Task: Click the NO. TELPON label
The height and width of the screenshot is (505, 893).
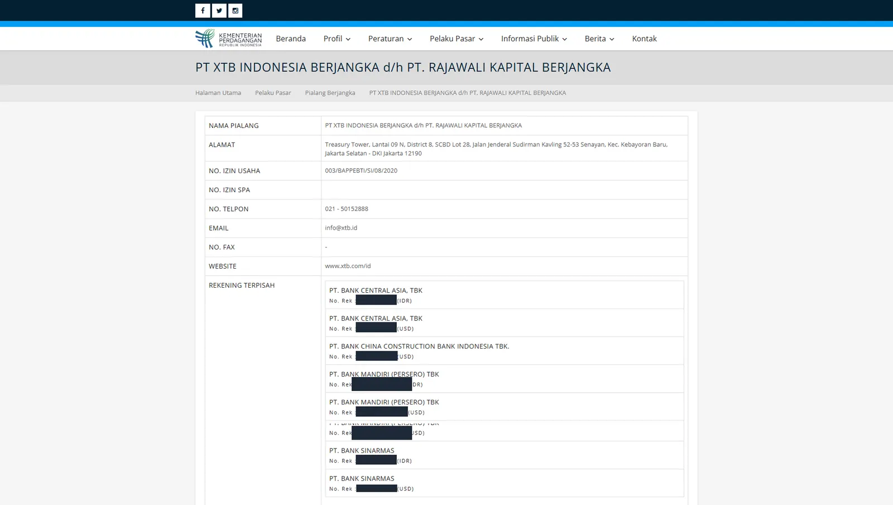Action: tap(229, 209)
